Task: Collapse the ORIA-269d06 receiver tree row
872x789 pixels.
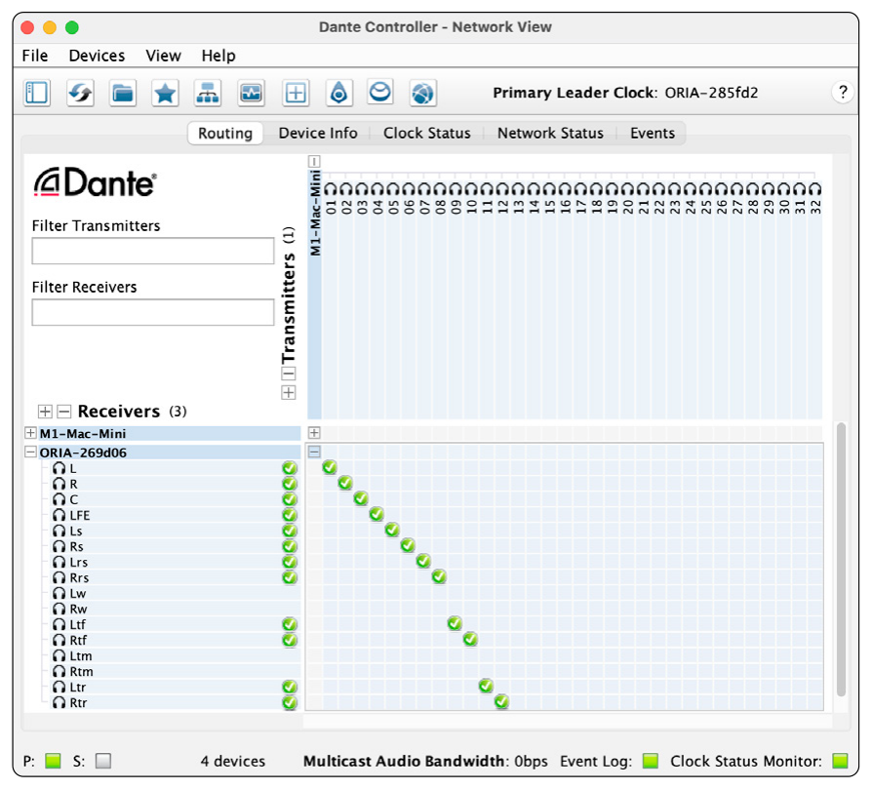Action: [x=30, y=453]
